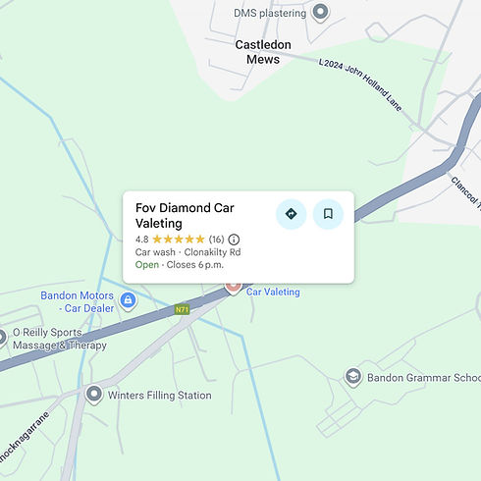
Task: Click the blue Car Valeting label
Action: pyautogui.click(x=273, y=292)
